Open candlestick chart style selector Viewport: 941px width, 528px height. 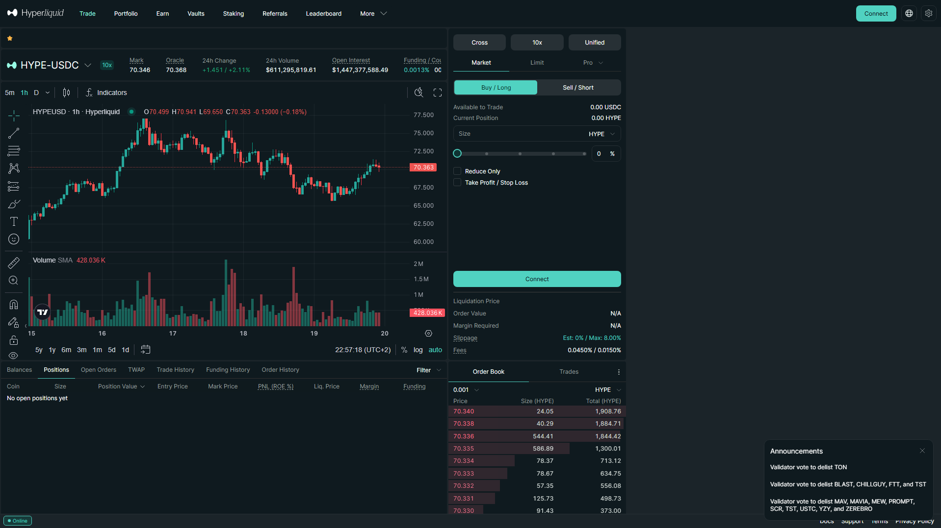tap(67, 93)
